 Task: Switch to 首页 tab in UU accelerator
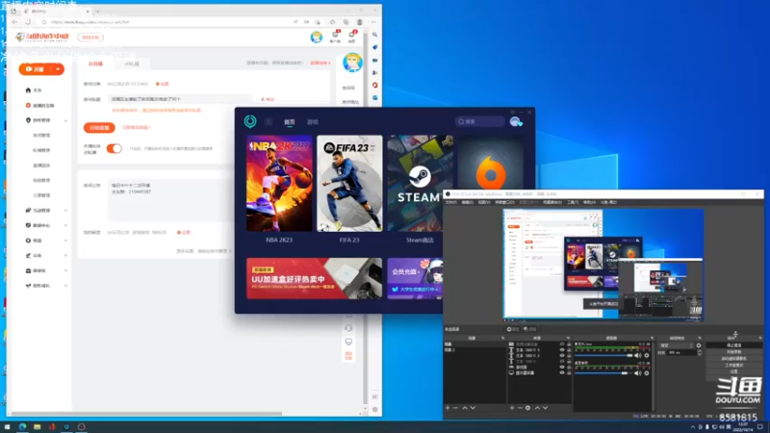tap(290, 122)
